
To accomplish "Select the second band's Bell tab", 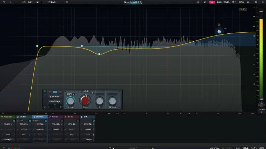I will click(24, 117).
